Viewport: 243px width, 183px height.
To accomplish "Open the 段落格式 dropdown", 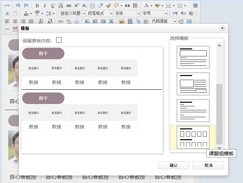I will pos(100,13).
